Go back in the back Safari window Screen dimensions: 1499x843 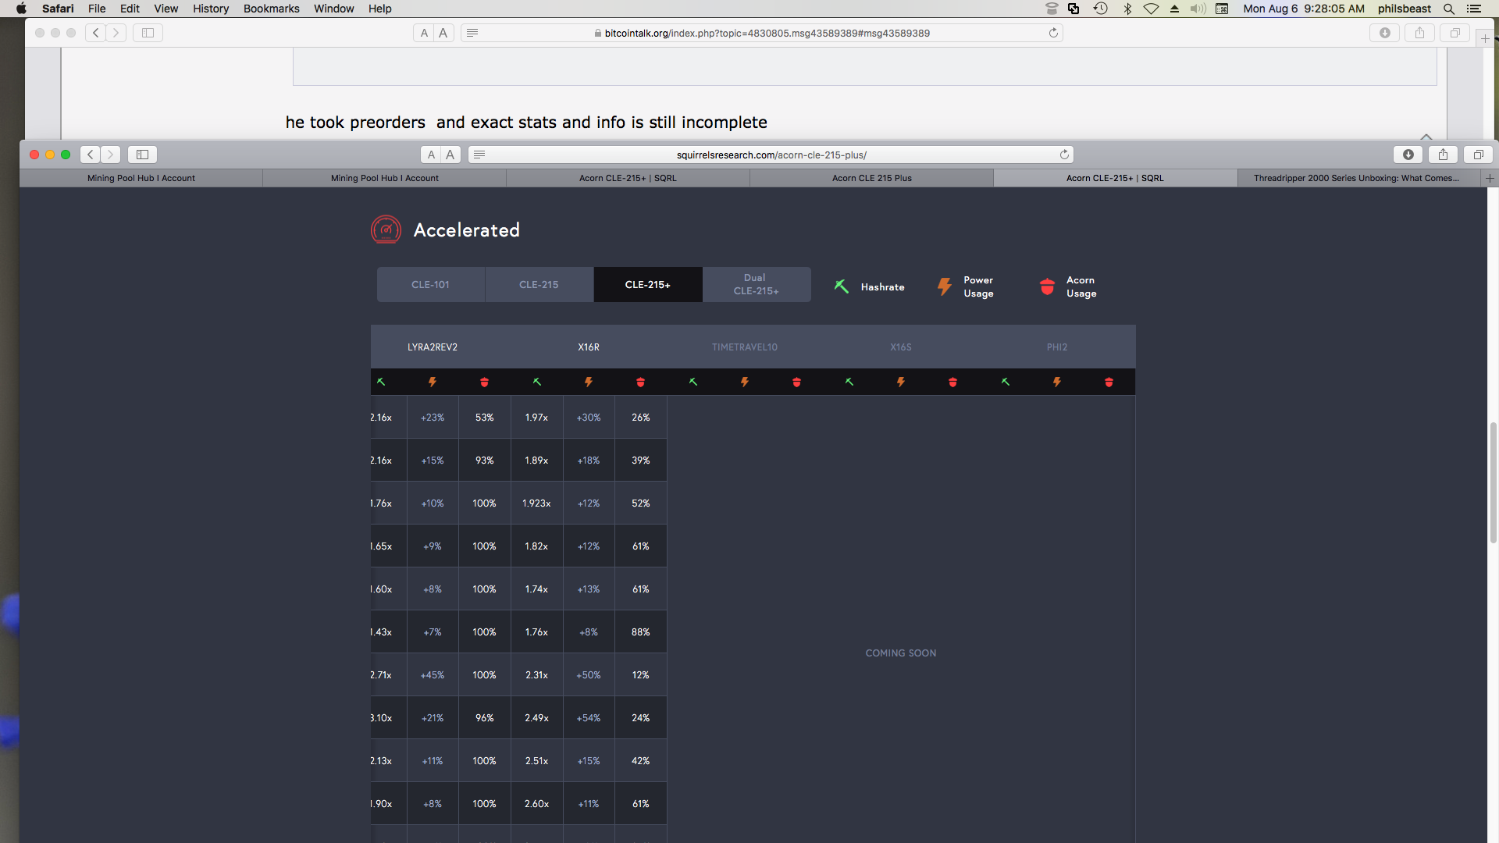click(x=95, y=33)
